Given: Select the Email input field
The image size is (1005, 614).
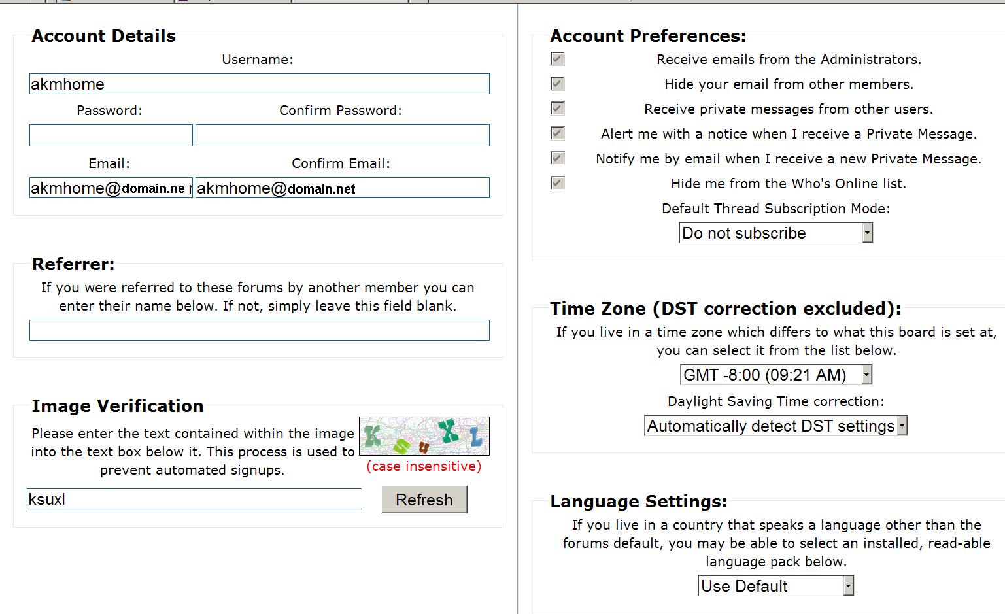Looking at the screenshot, I should pyautogui.click(x=111, y=188).
